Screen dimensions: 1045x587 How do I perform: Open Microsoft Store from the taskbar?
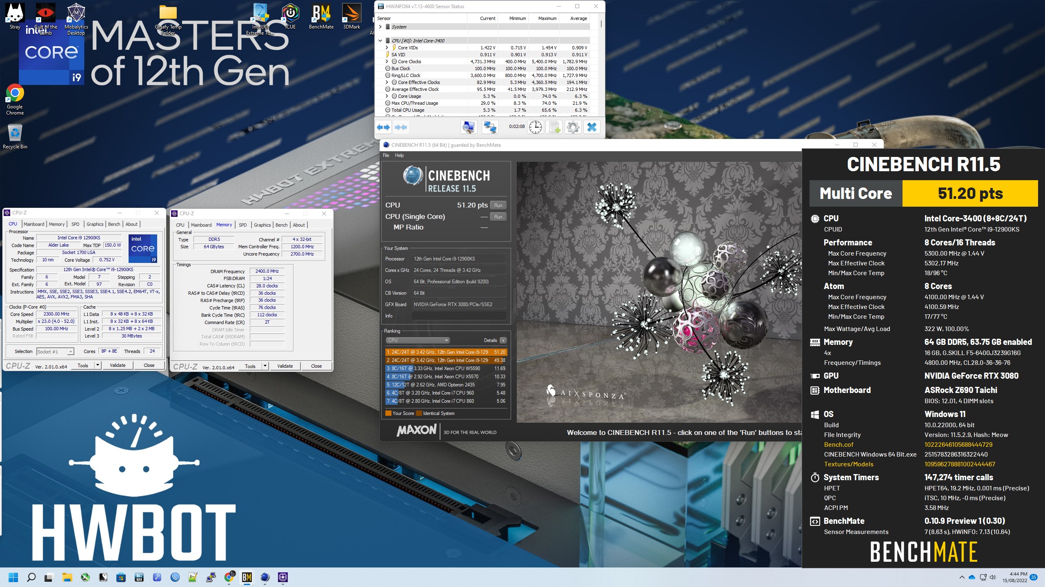click(x=121, y=577)
